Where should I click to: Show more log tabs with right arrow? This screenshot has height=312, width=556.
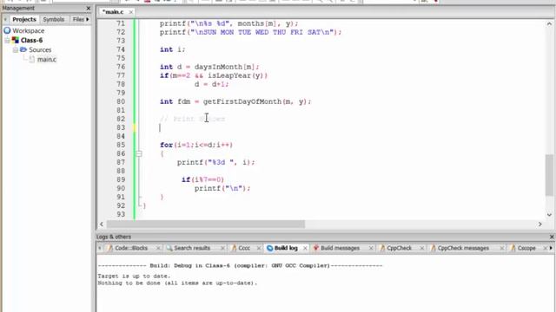point(551,248)
